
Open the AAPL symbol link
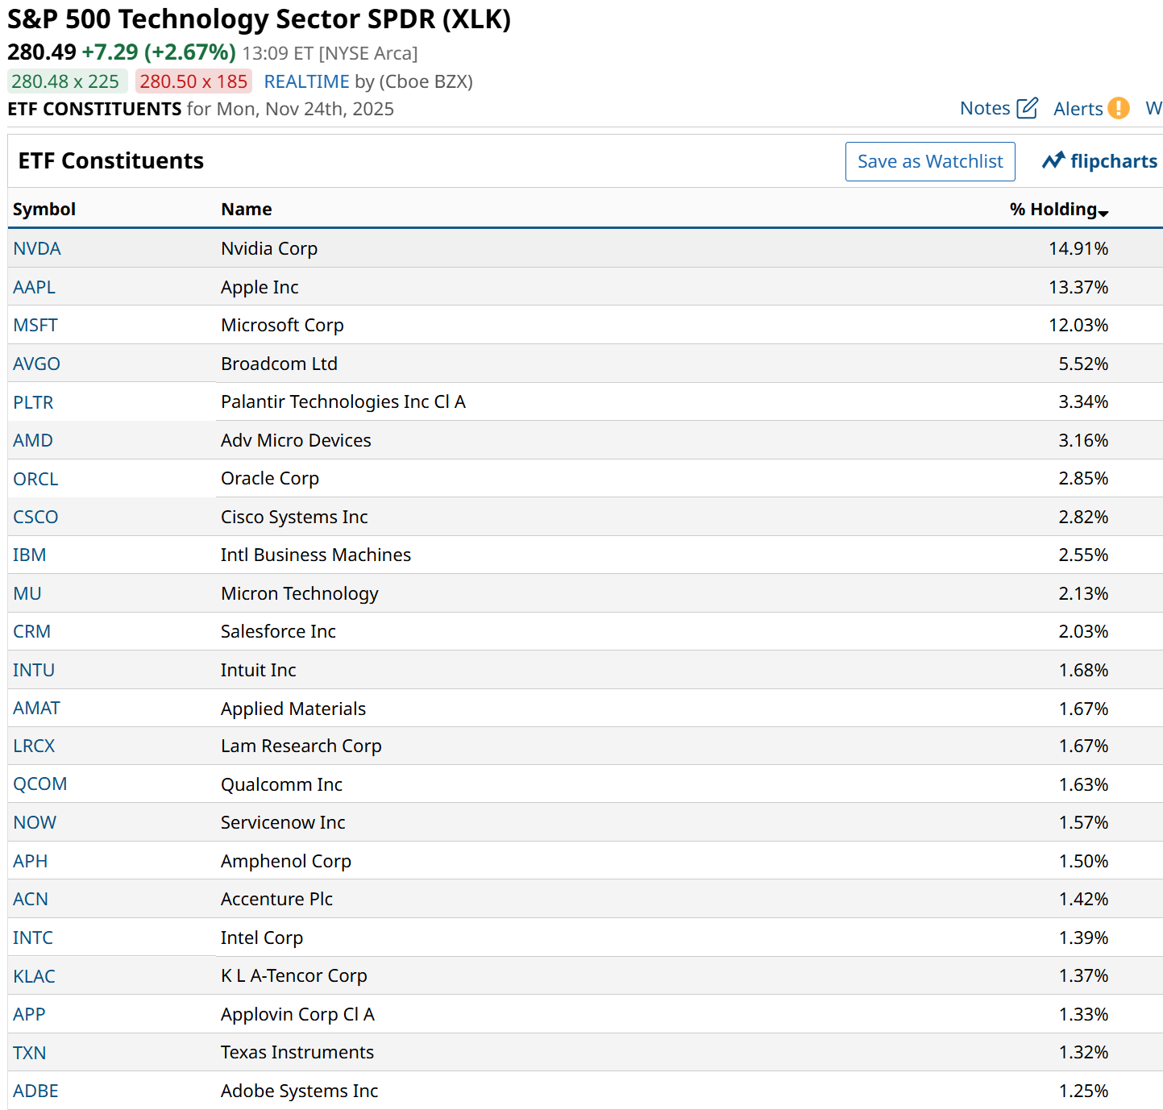[35, 287]
